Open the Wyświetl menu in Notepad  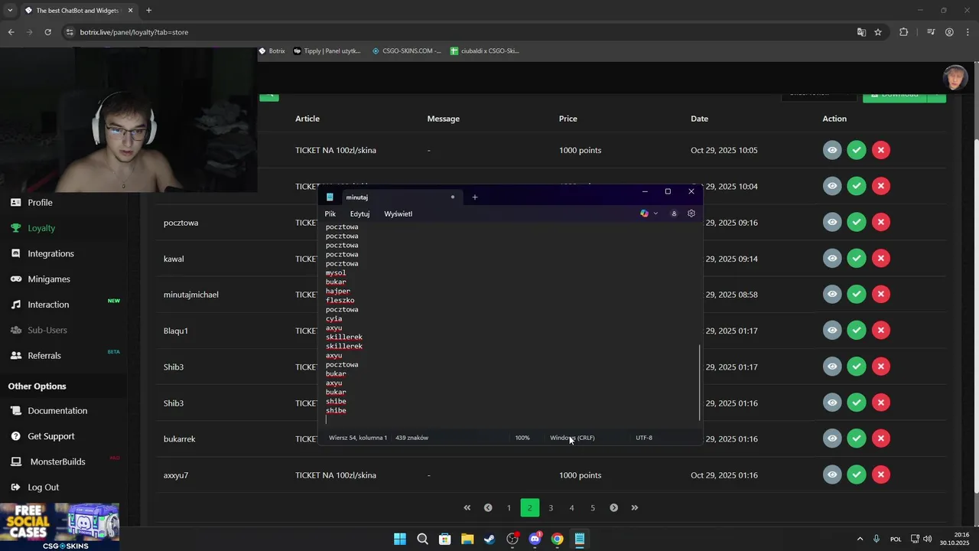click(398, 214)
